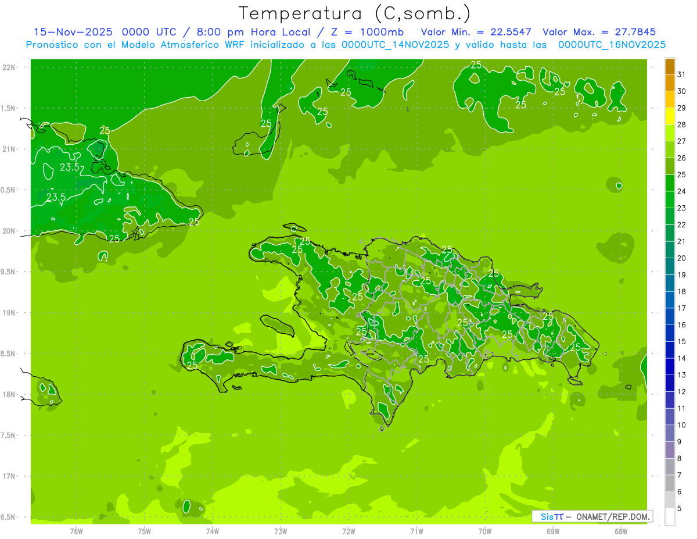697x539 pixels.
Task: Click the "0000UTC_16NOV2025" valid-until time
Action: click(612, 45)
